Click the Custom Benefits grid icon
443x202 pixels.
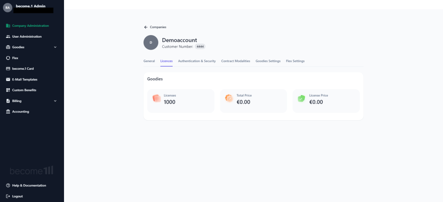click(8, 90)
